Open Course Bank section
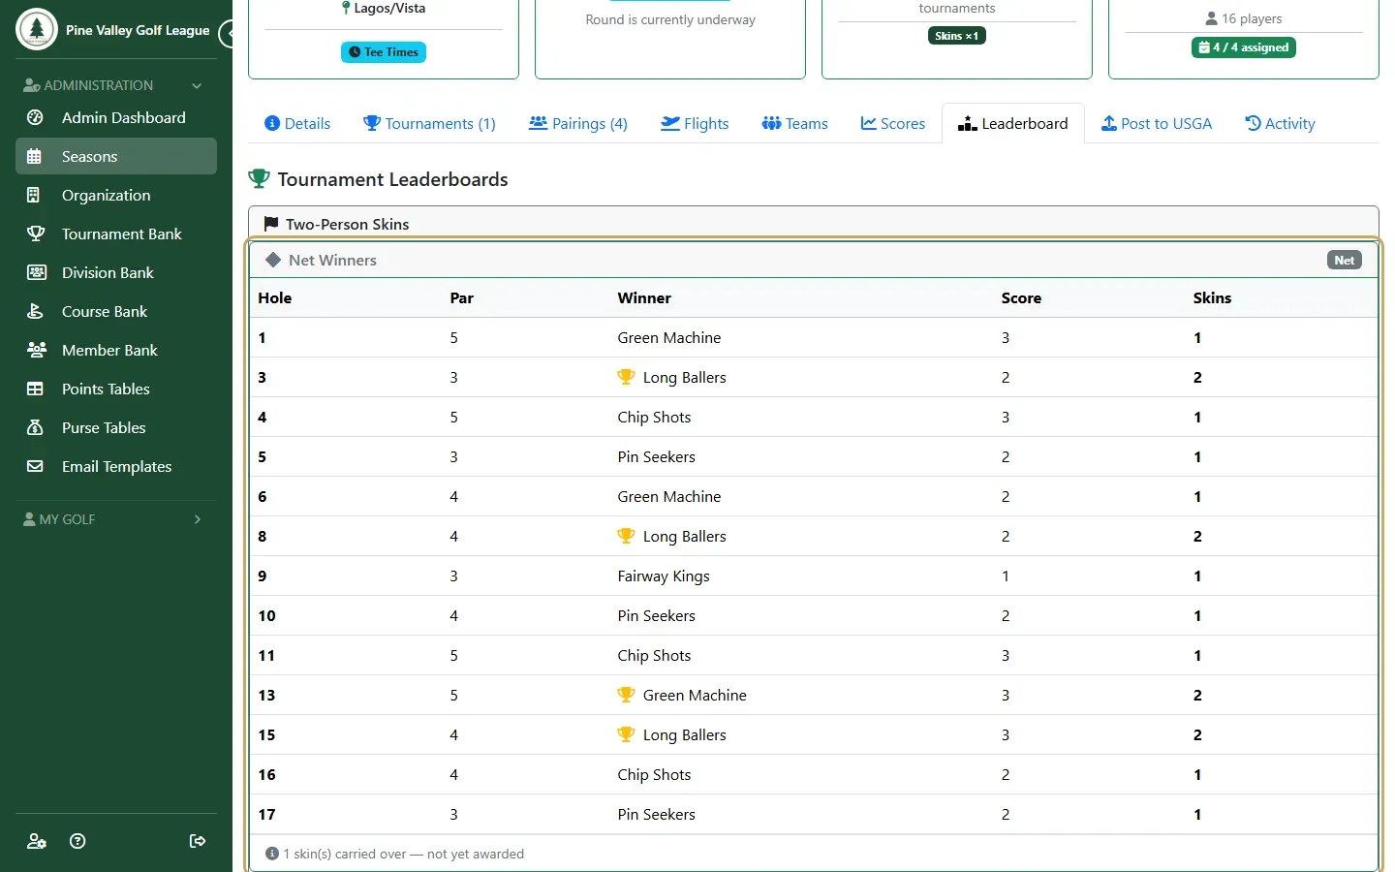This screenshot has width=1395, height=872. pyautogui.click(x=116, y=311)
